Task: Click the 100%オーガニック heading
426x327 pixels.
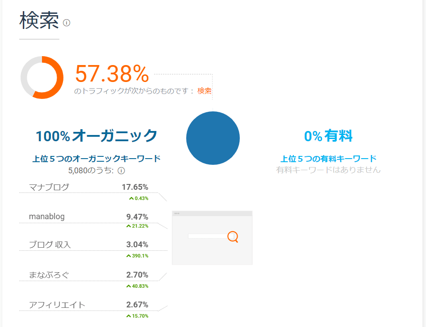Action: (96, 136)
